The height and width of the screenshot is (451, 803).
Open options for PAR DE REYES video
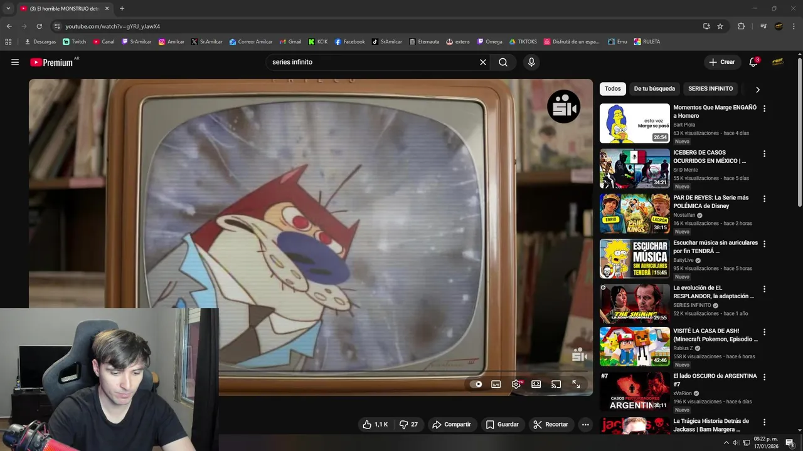(x=764, y=199)
